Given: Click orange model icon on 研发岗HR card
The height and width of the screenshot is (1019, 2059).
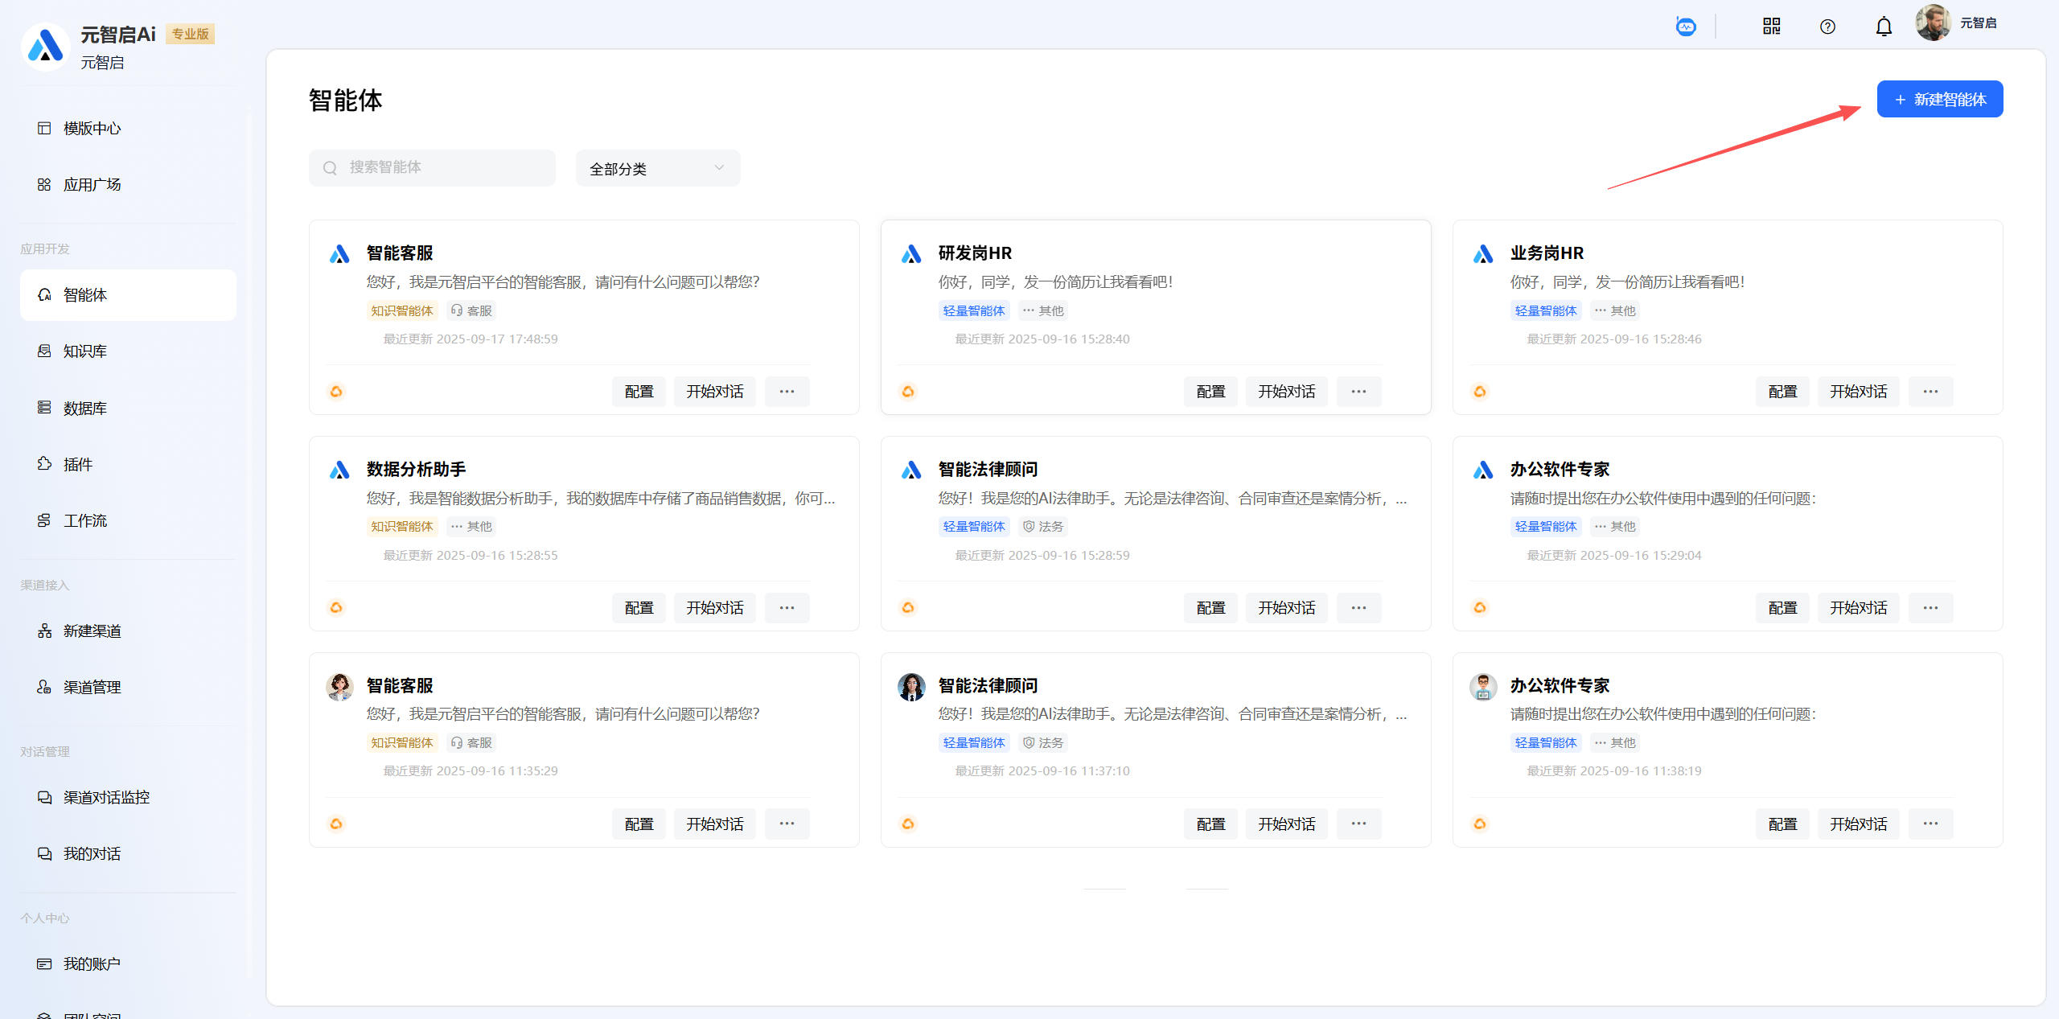Looking at the screenshot, I should click(908, 392).
